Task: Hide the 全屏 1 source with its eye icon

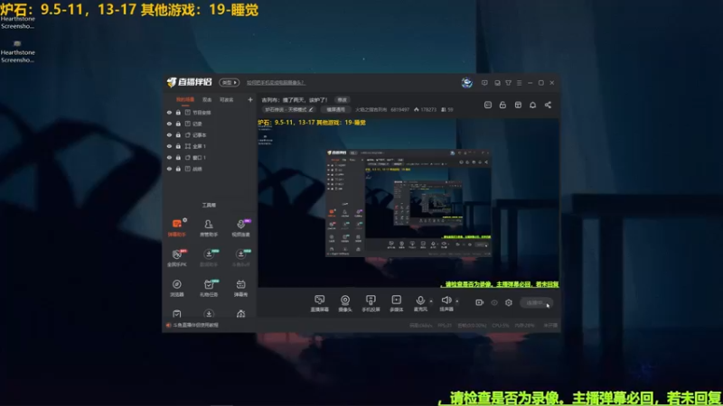Action: (169, 146)
